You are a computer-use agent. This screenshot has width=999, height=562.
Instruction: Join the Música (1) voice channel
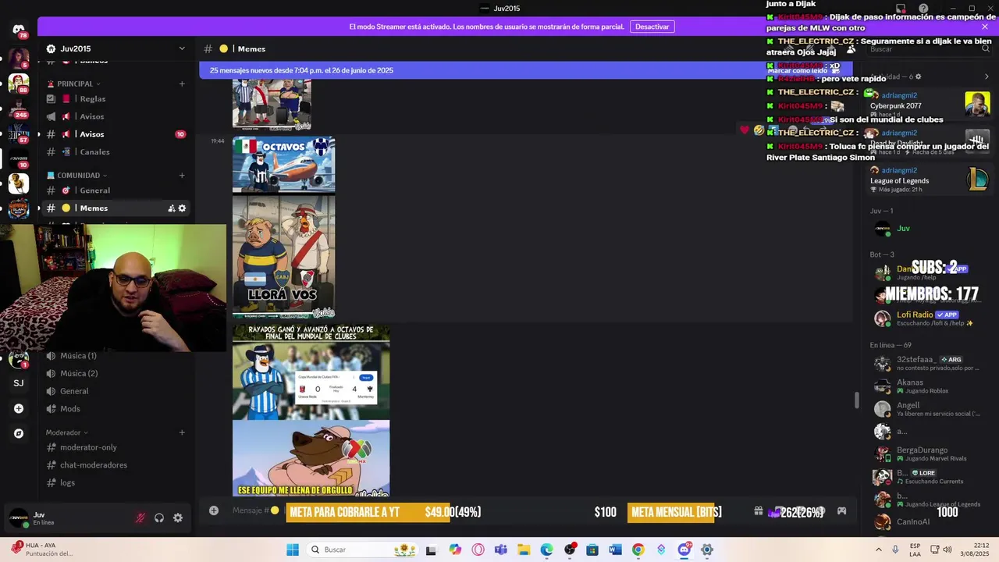116,356
